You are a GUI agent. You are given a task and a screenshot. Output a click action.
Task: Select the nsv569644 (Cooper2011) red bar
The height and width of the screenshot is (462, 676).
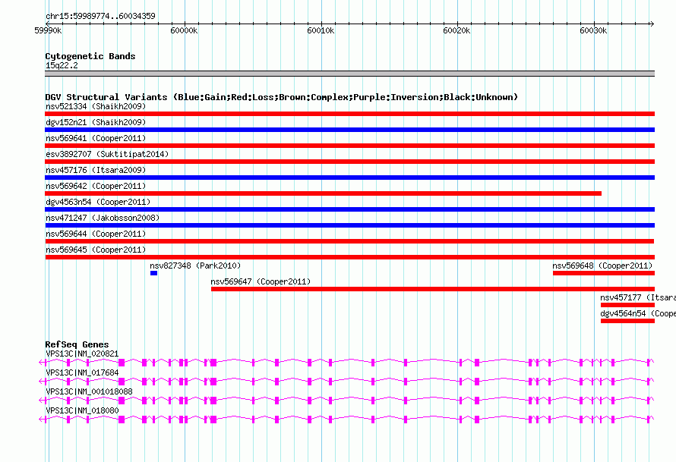349,241
